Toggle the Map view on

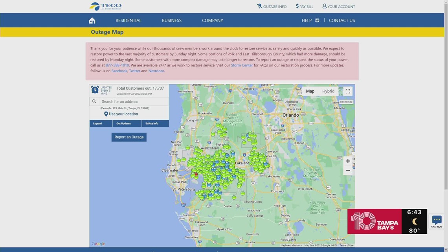310,91
